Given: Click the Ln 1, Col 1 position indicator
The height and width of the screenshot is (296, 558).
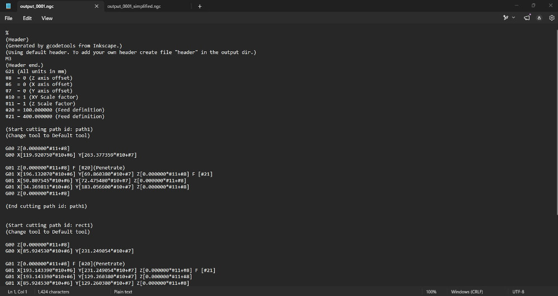Looking at the screenshot, I should [18, 292].
